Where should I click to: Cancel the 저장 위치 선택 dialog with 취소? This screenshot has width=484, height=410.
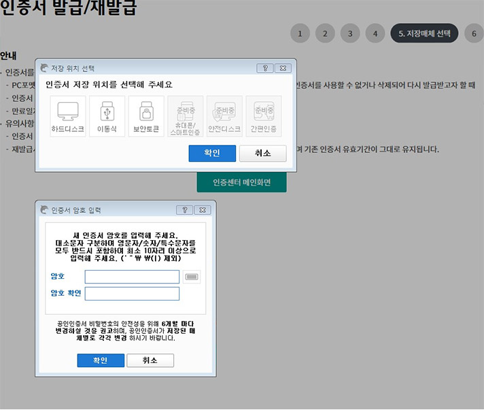click(262, 154)
